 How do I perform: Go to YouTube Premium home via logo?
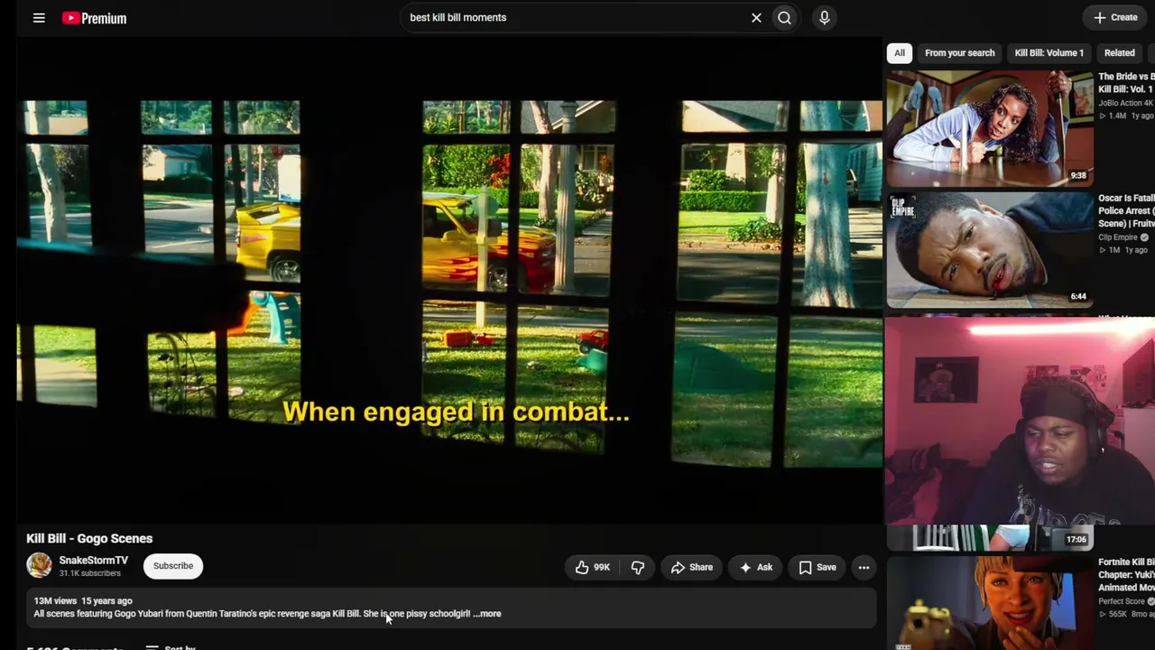coord(94,18)
